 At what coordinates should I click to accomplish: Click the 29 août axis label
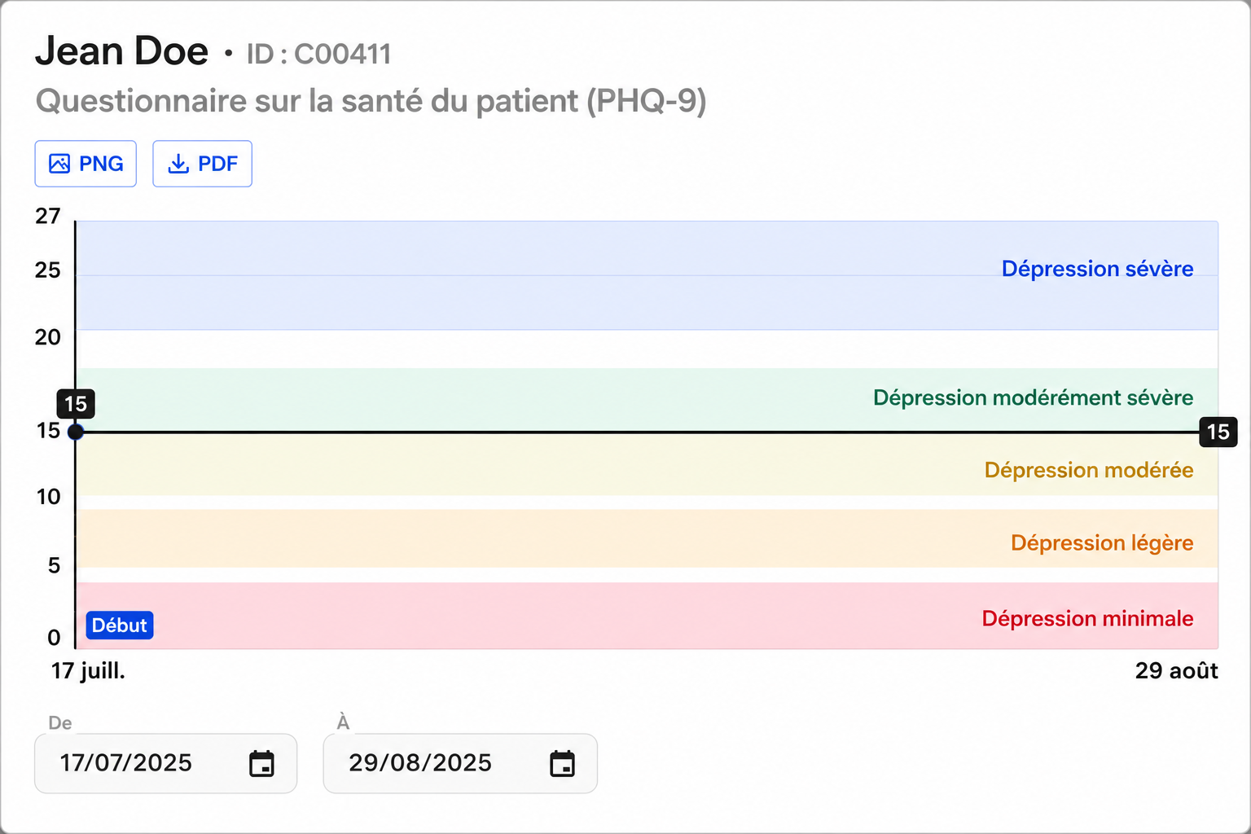pyautogui.click(x=1177, y=671)
